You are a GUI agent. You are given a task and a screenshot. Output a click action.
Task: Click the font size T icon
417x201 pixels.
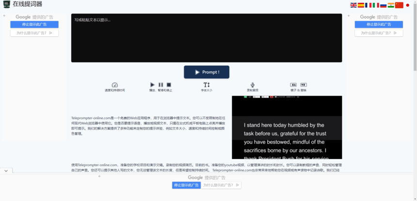(207, 85)
